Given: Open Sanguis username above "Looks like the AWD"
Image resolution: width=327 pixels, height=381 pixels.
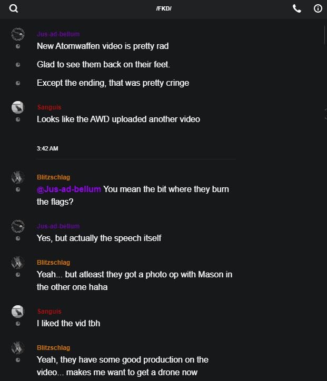Looking at the screenshot, I should pyautogui.click(x=49, y=107).
